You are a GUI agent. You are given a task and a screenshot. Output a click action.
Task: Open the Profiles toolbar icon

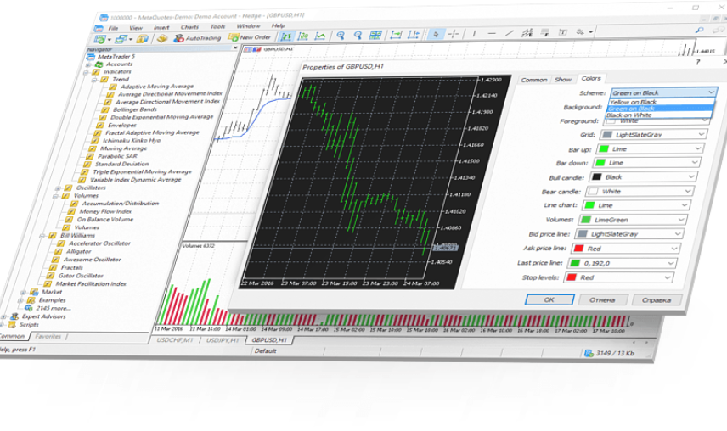pyautogui.click(x=121, y=39)
